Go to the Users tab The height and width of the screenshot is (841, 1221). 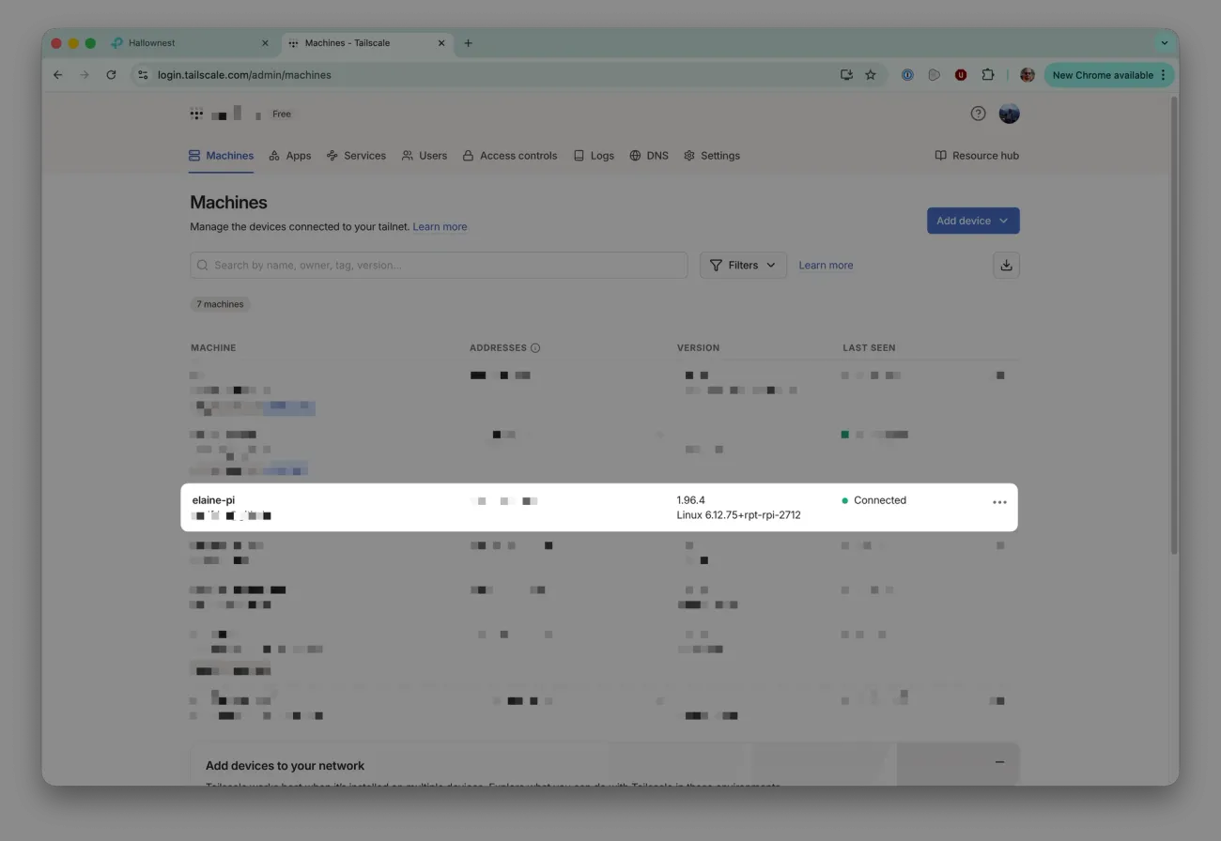coord(425,156)
